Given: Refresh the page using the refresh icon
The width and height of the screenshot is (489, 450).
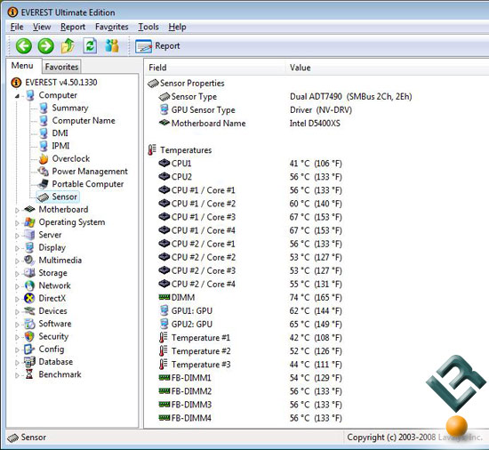Looking at the screenshot, I should [90, 46].
